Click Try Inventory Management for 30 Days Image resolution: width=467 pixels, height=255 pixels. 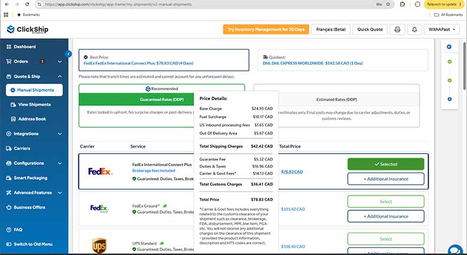click(x=266, y=29)
